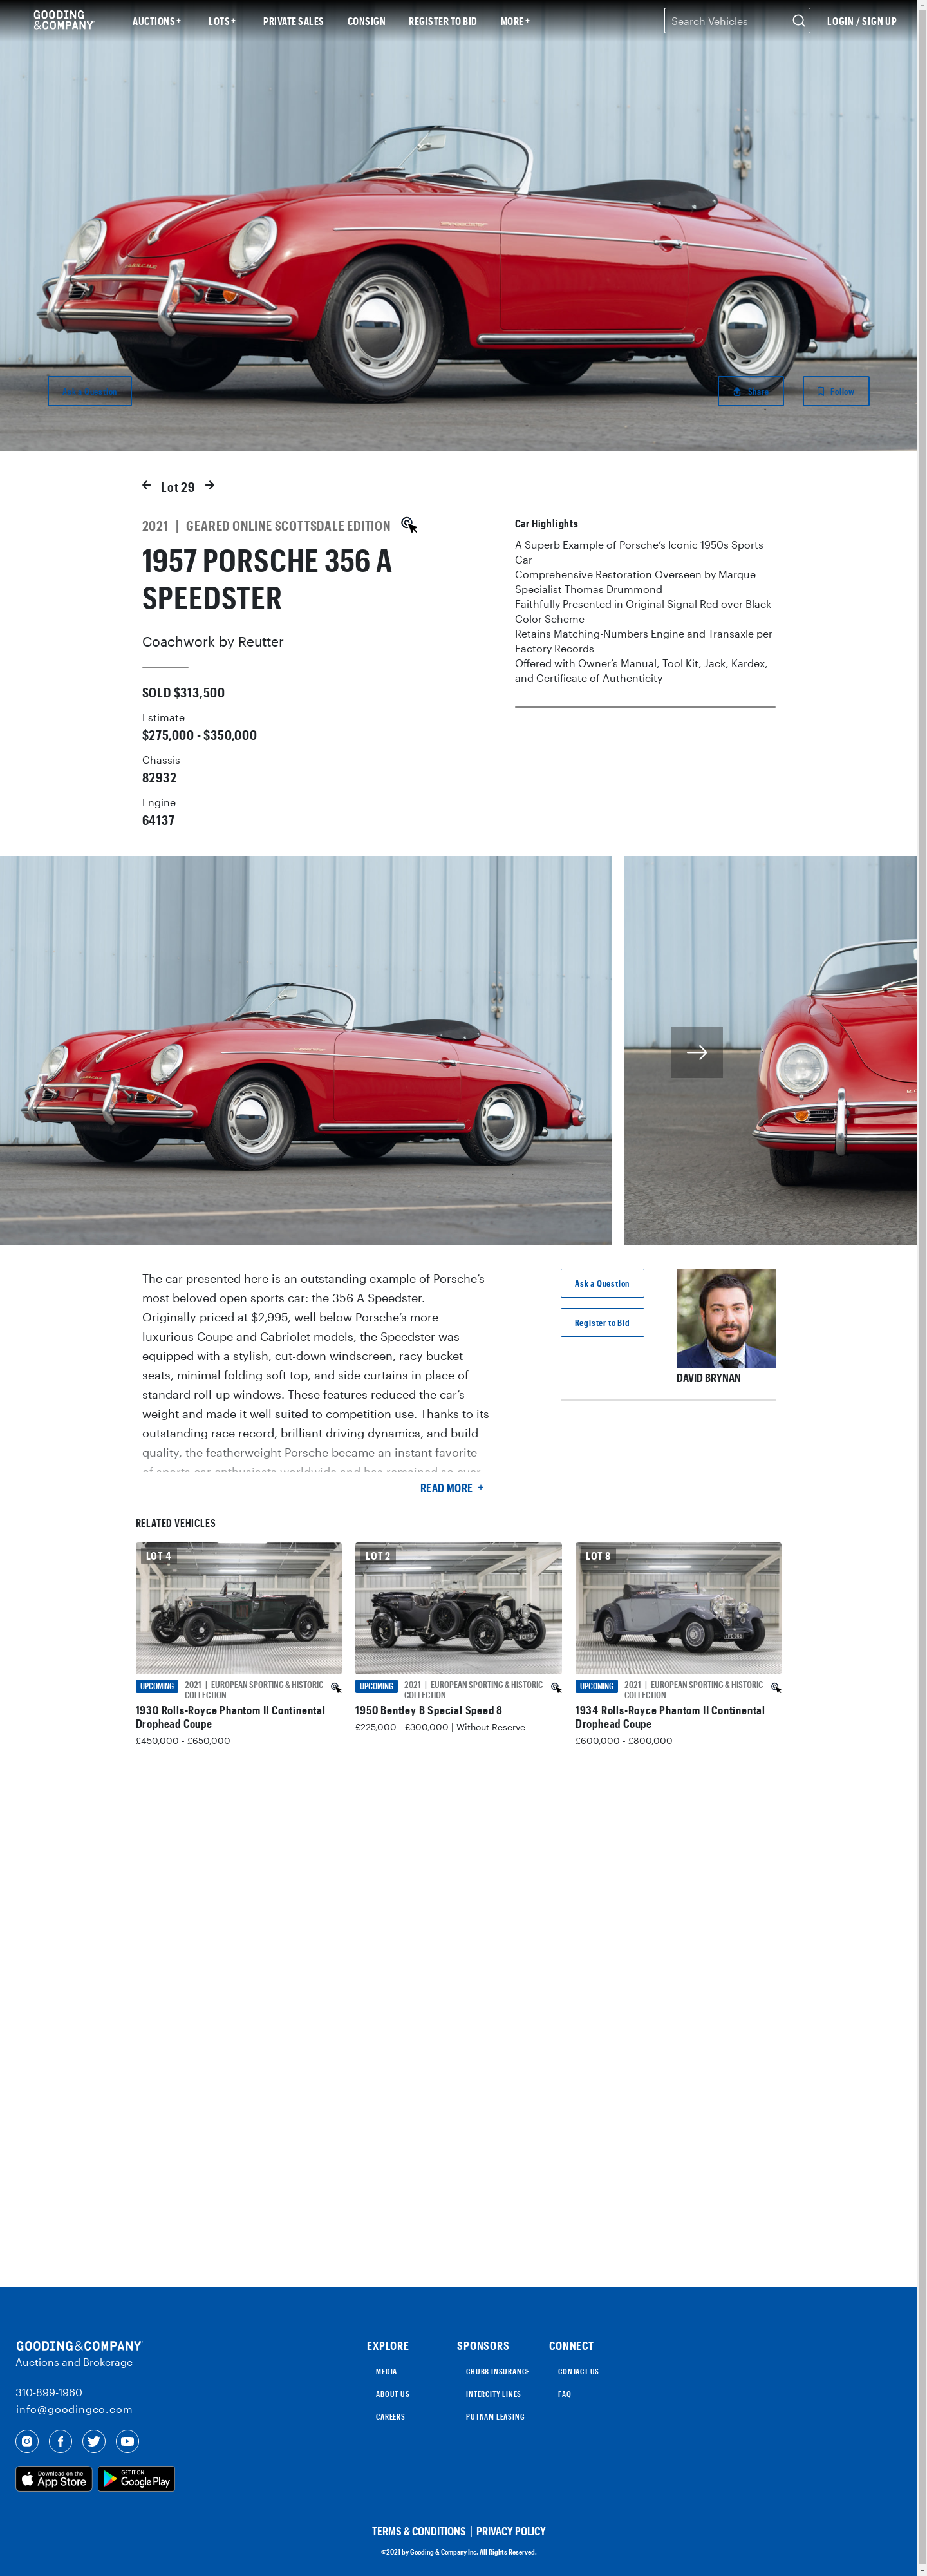Click the App Store download badge
927x2576 pixels.
click(x=54, y=2479)
